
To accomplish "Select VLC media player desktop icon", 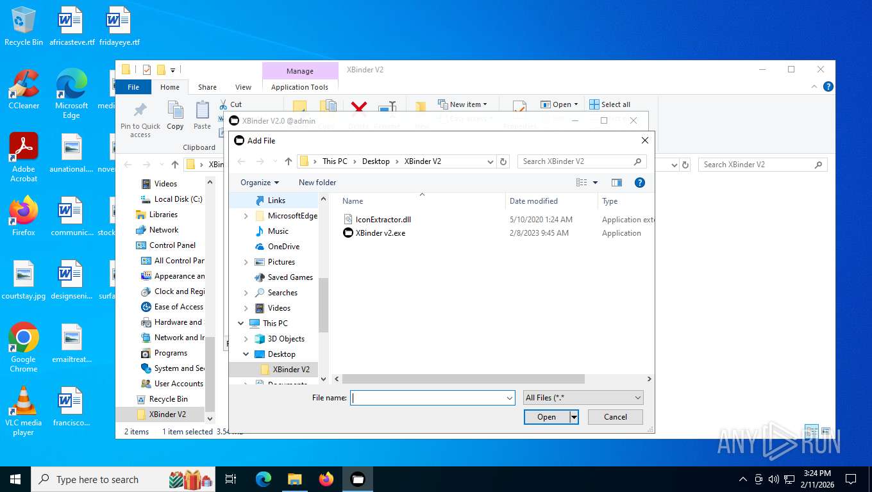I will click(x=24, y=411).
